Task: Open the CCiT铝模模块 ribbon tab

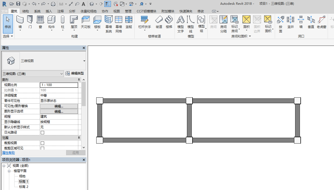Action: [x=147, y=11]
